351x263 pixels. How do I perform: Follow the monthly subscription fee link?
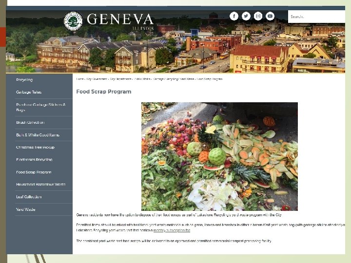click(x=172, y=230)
